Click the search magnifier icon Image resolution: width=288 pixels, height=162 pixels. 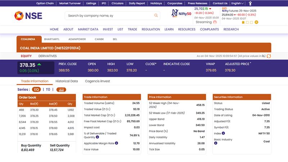tap(156, 15)
